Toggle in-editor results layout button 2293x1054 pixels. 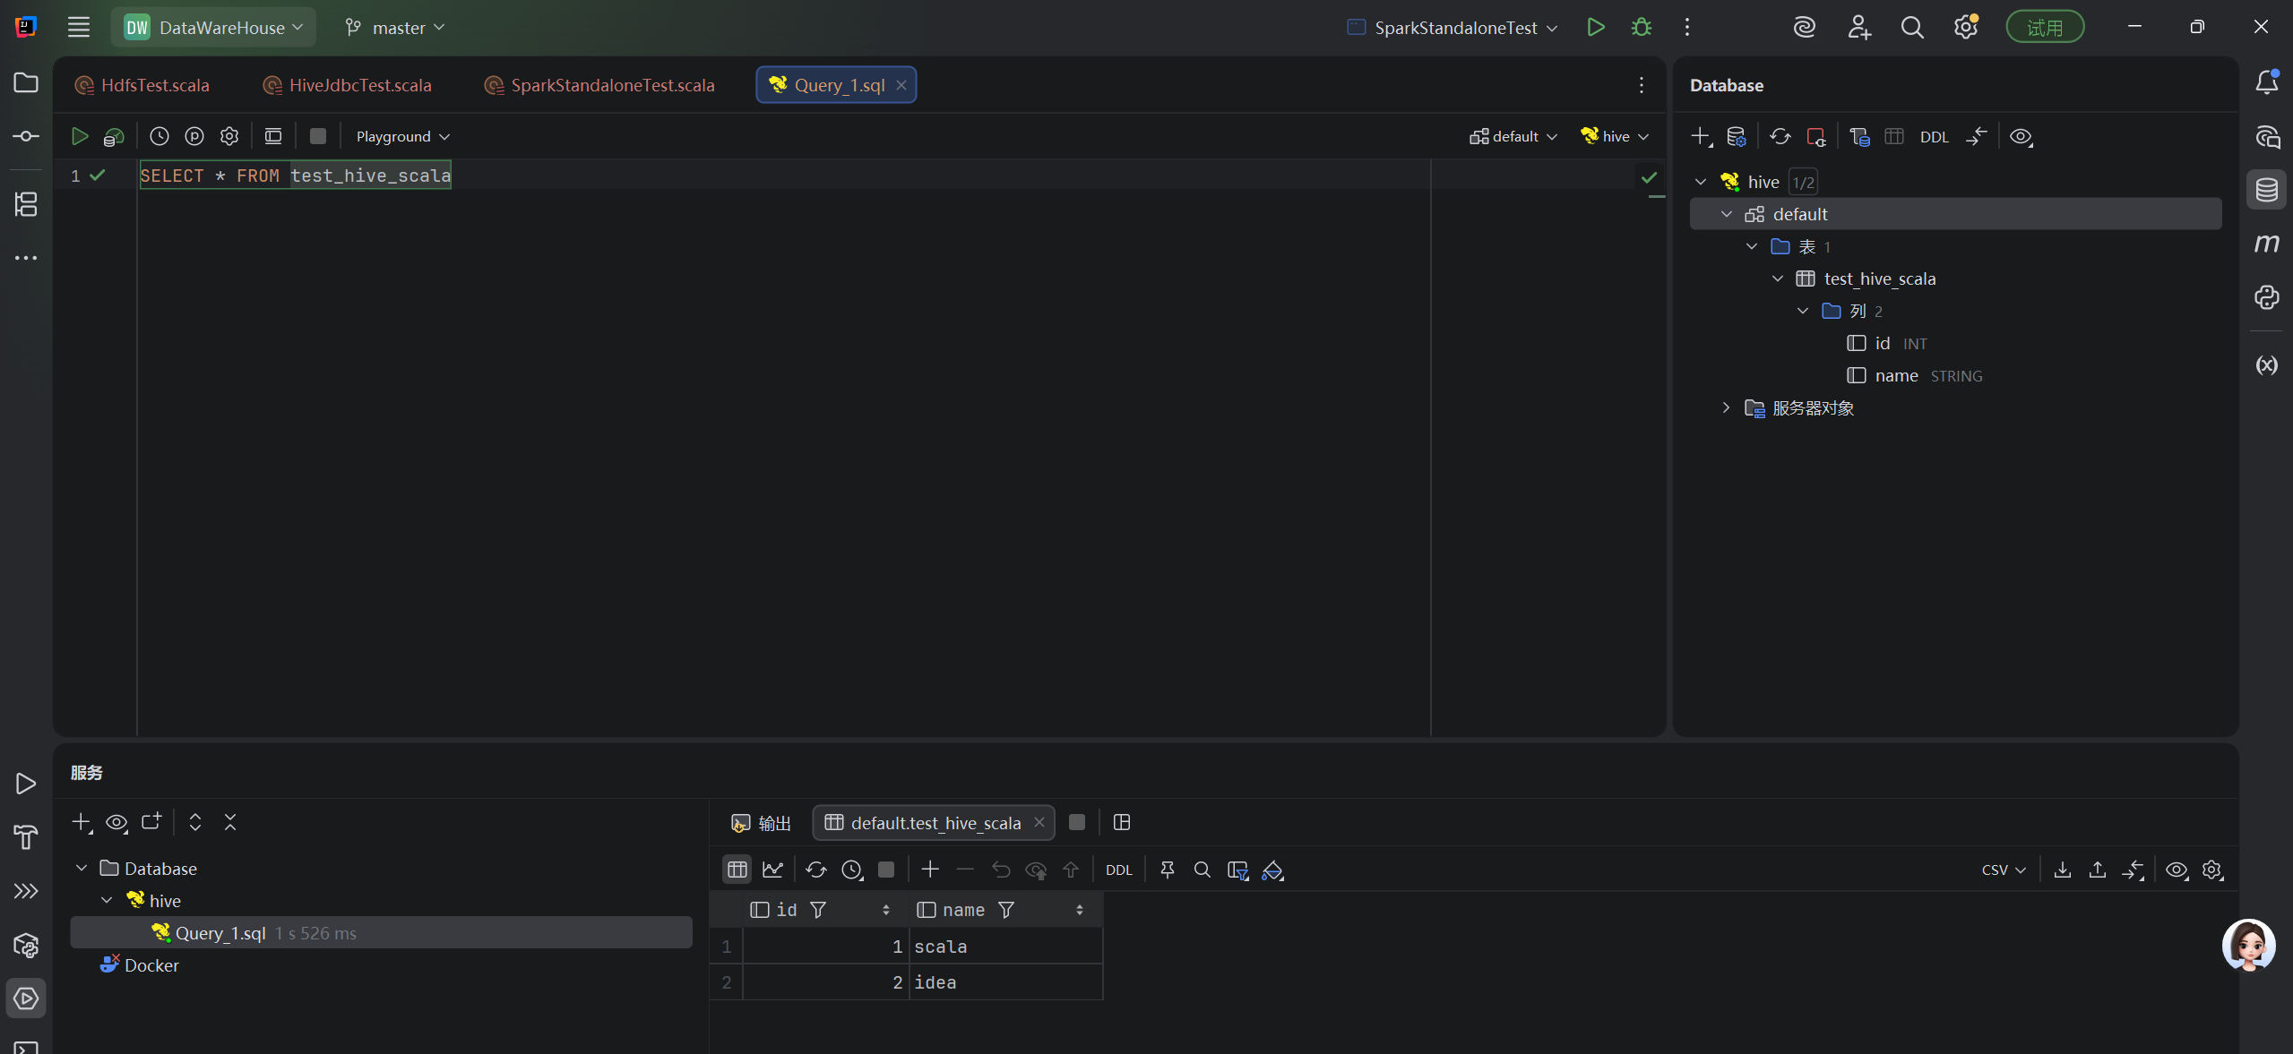(x=273, y=136)
